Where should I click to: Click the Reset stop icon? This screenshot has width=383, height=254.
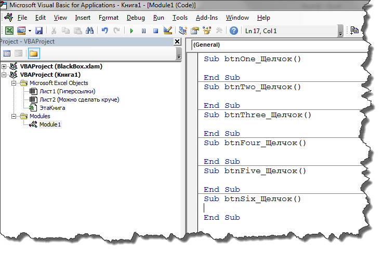[155, 31]
